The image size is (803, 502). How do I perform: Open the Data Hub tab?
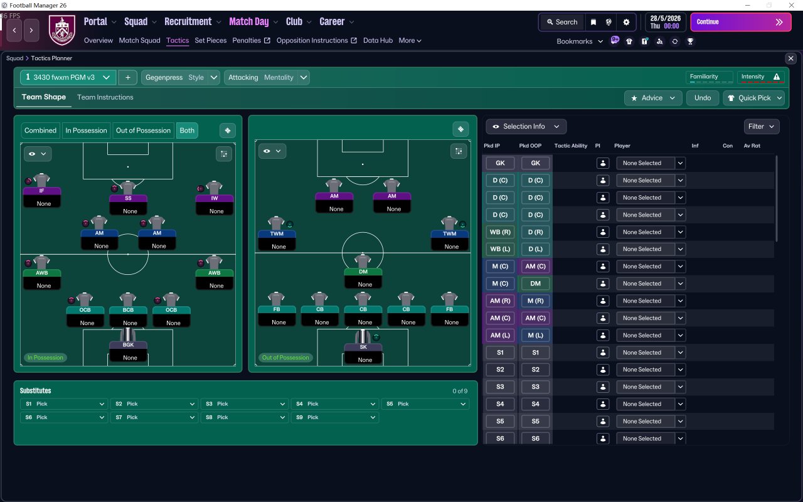click(378, 40)
